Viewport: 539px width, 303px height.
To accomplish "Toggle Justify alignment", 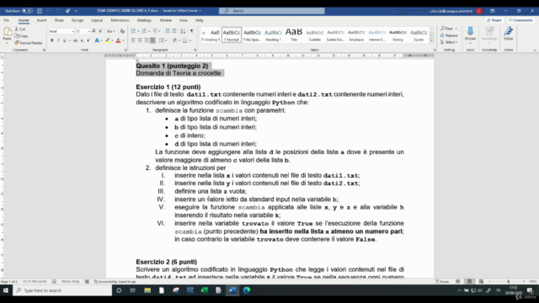I will pos(152,40).
